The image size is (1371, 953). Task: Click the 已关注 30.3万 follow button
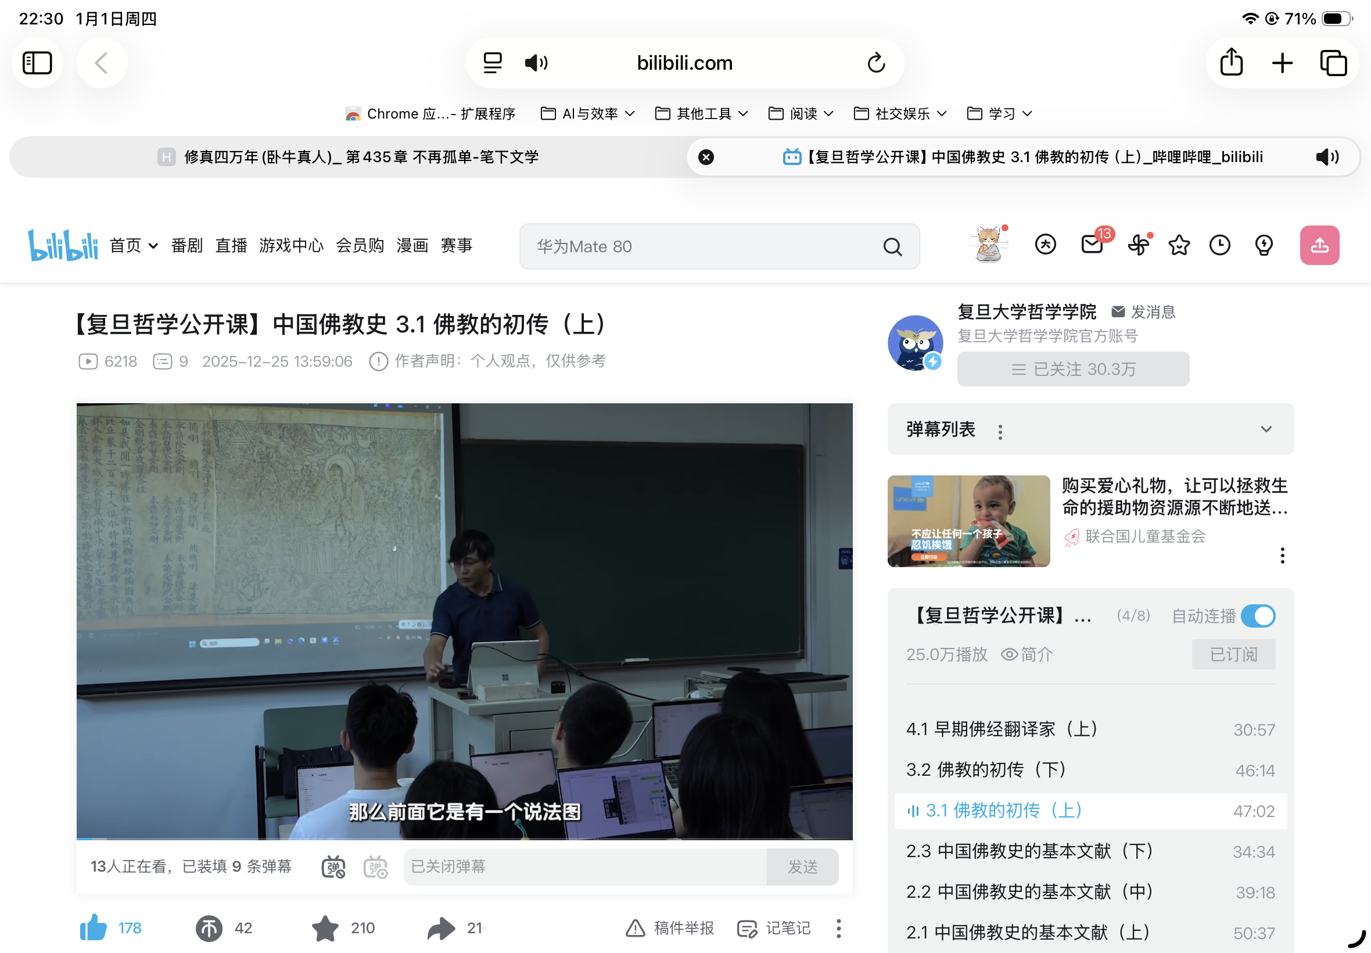1072,369
